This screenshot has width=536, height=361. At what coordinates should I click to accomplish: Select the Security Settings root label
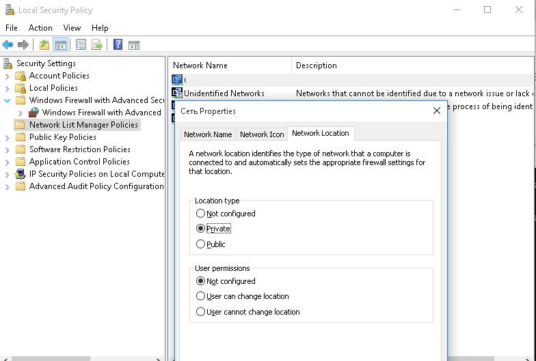(46, 63)
